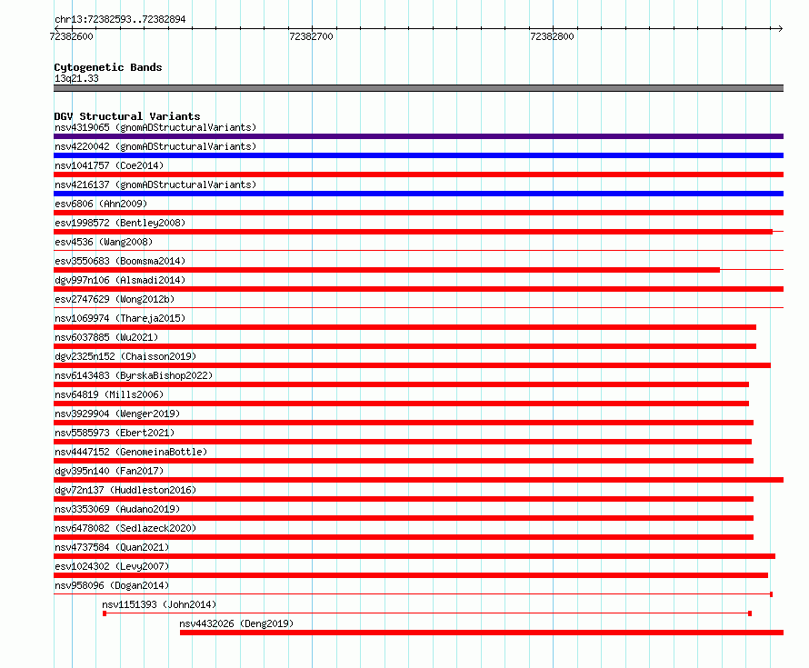Click the red dgv395n140 variant bar

coord(418,480)
